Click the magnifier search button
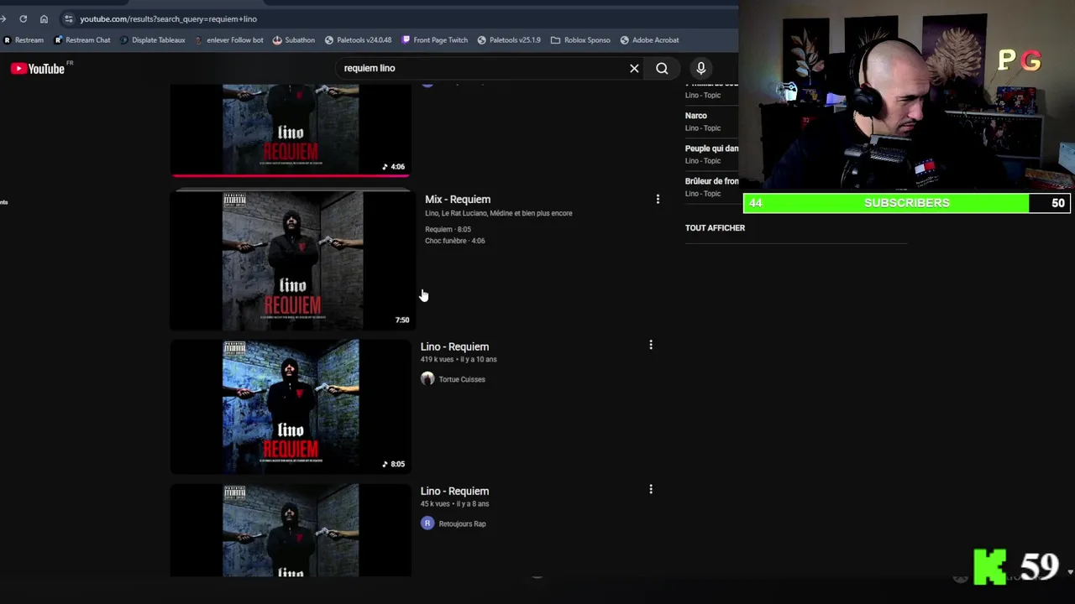Image resolution: width=1075 pixels, height=604 pixels. 662,69
